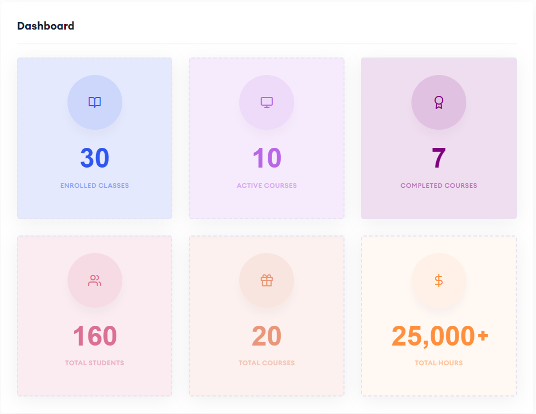This screenshot has width=536, height=414.
Task: Open the Enrolled Classes stat card
Action: tap(95, 137)
